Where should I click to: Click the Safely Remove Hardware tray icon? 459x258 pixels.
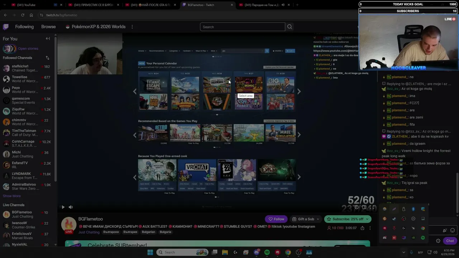(x=404, y=209)
